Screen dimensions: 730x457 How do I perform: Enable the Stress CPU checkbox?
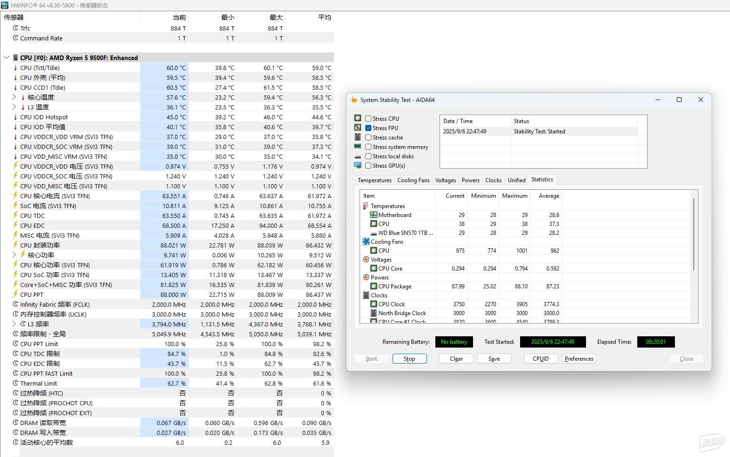click(368, 118)
